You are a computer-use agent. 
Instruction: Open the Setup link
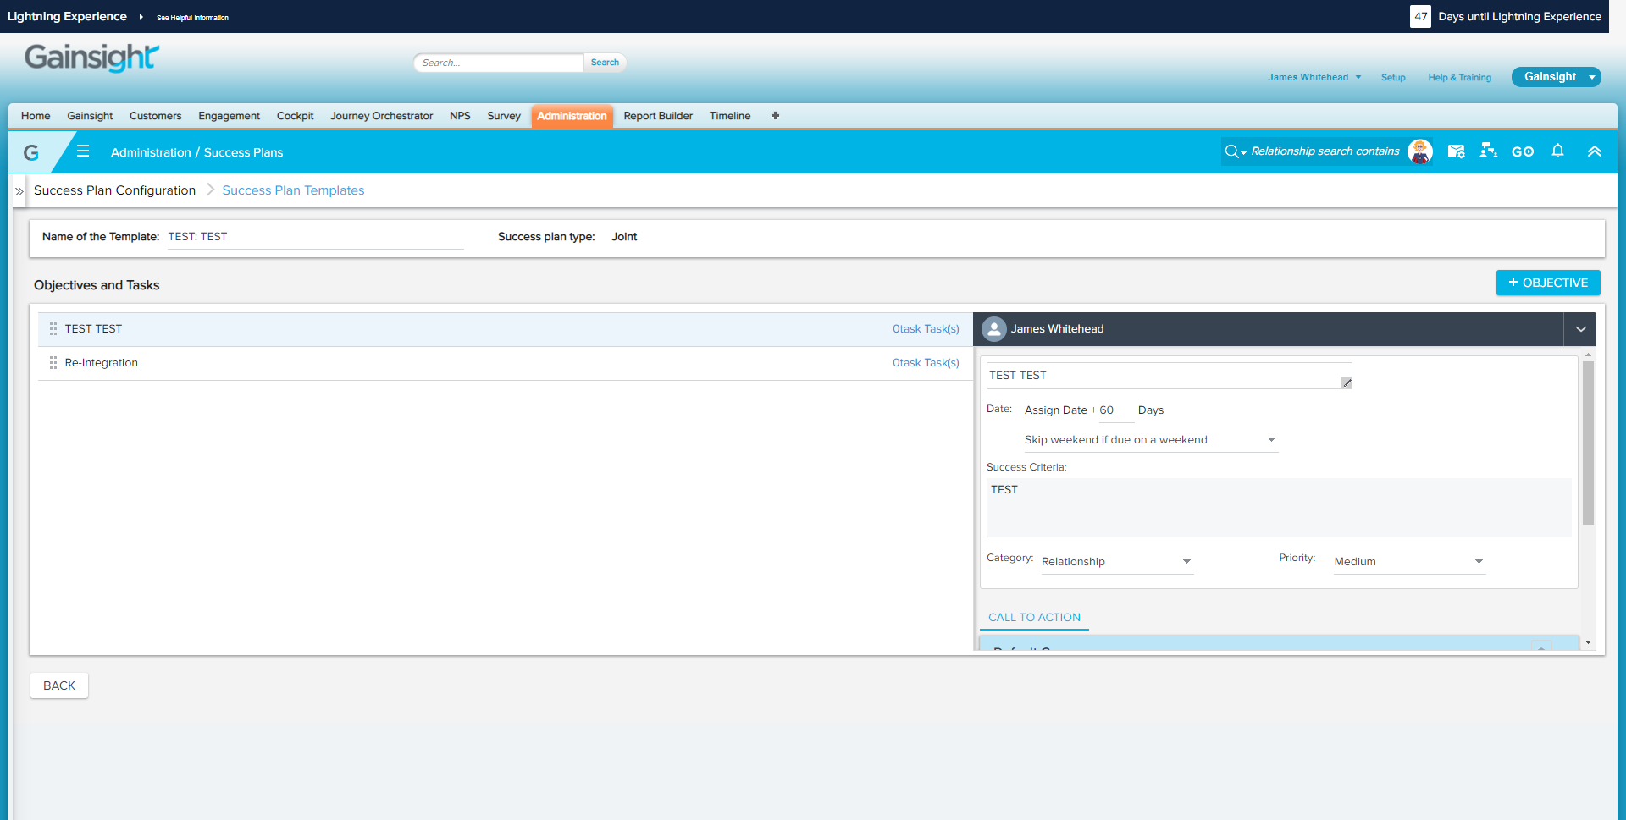click(x=1393, y=78)
